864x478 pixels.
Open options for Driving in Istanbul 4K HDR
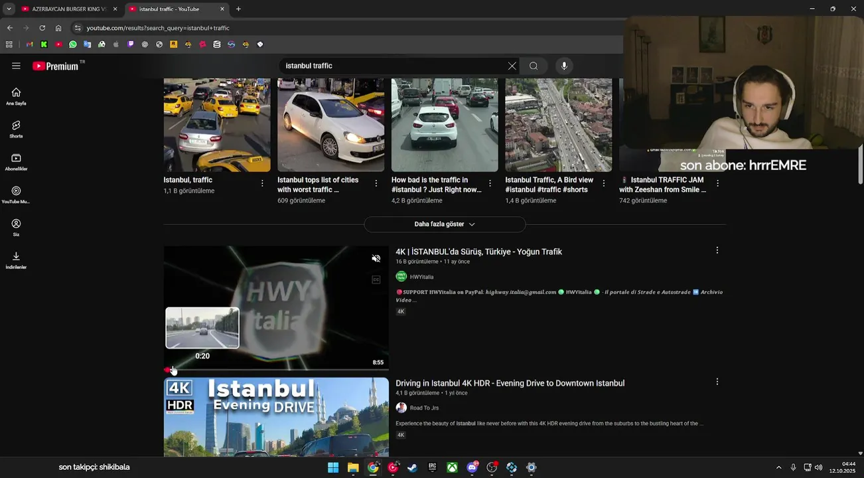point(717,382)
